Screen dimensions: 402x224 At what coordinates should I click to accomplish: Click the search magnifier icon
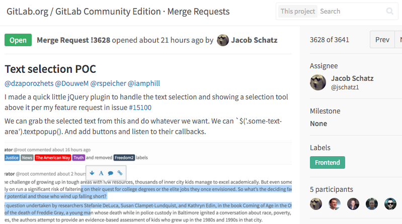(390, 11)
